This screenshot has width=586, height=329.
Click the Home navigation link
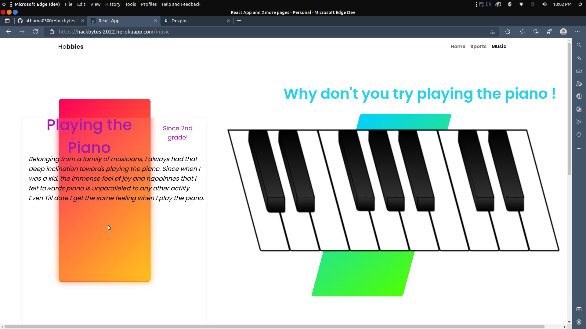coord(458,46)
